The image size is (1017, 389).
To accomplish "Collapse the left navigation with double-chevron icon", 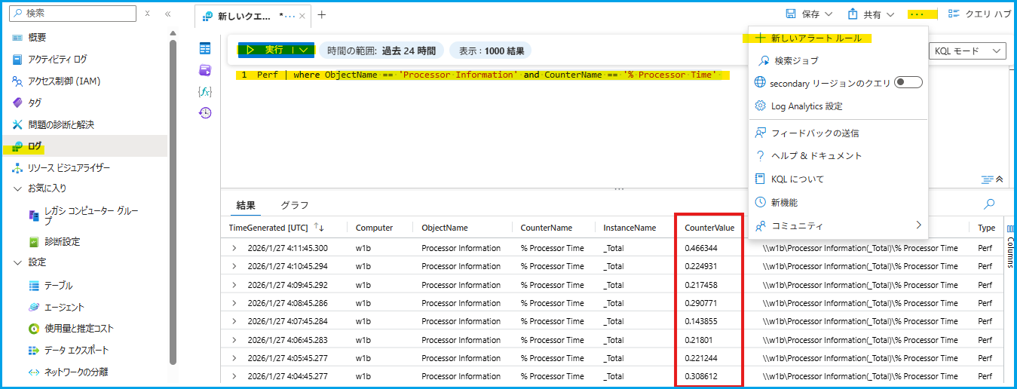I will (x=167, y=14).
